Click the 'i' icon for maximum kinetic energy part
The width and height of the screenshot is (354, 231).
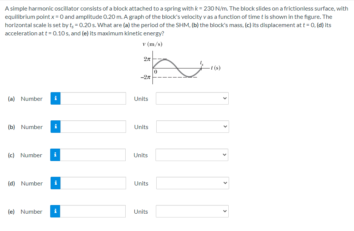pos(55,211)
